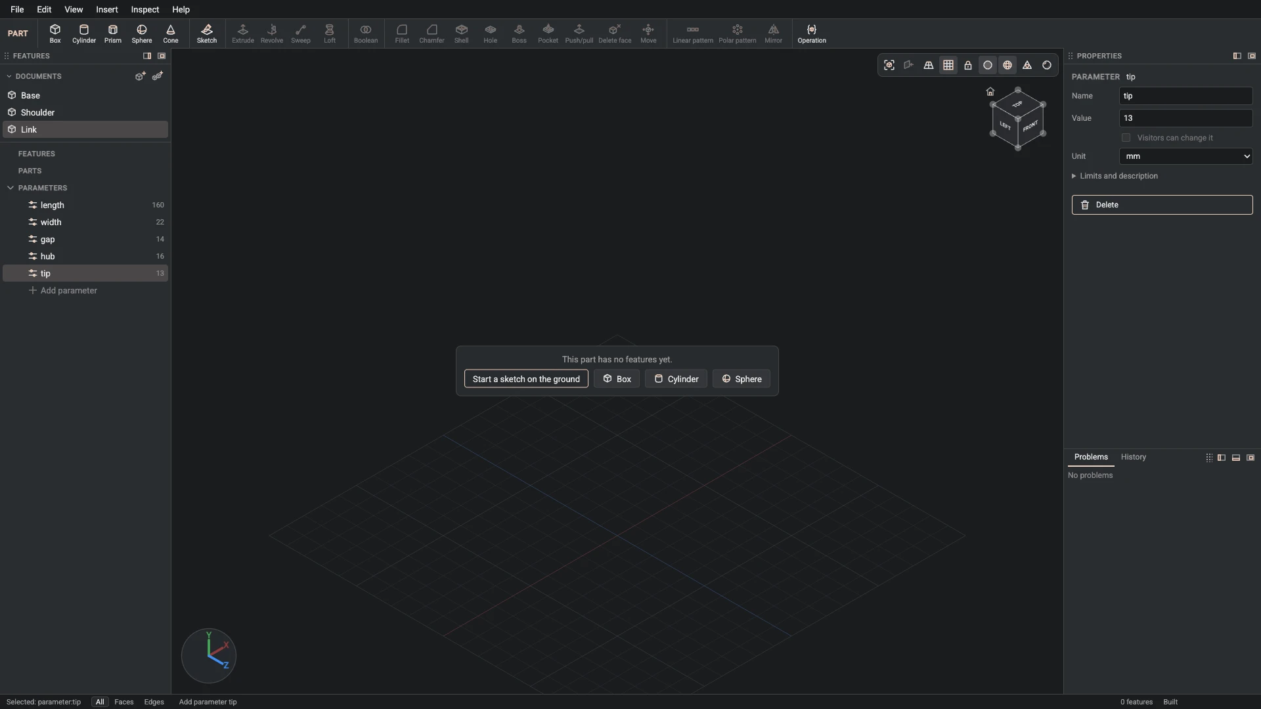Click the FRONT face of view cube
1261x709 pixels.
[x=1030, y=126]
